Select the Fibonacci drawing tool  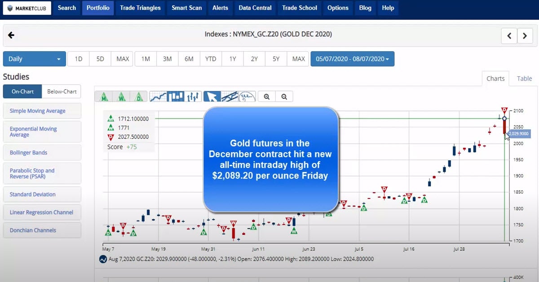pos(247,97)
